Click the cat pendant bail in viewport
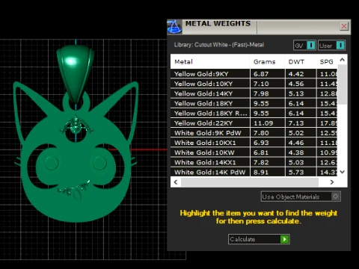 click(76, 73)
